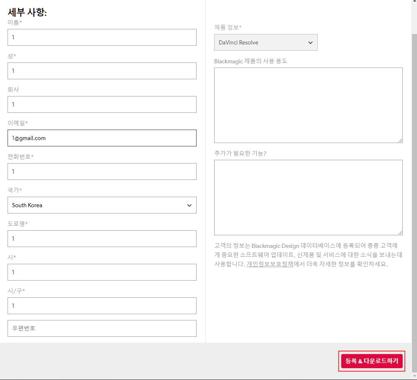This screenshot has height=380, width=417.
Task: Click the chevron on the product dropdown
Action: 311,43
